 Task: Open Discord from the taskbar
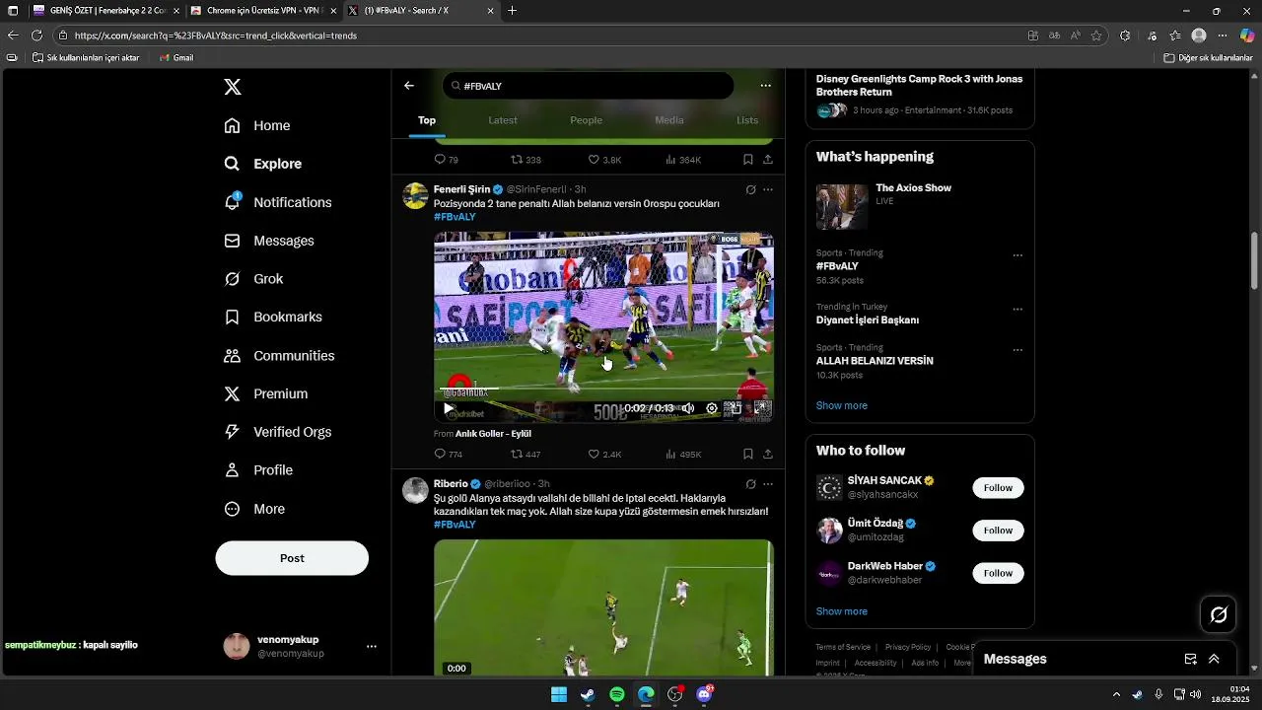704,694
